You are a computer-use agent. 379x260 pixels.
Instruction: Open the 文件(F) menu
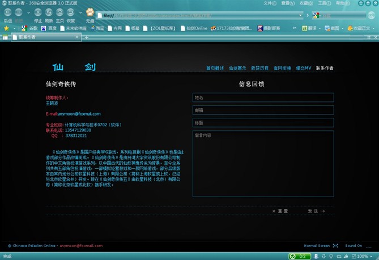(x=270, y=3)
